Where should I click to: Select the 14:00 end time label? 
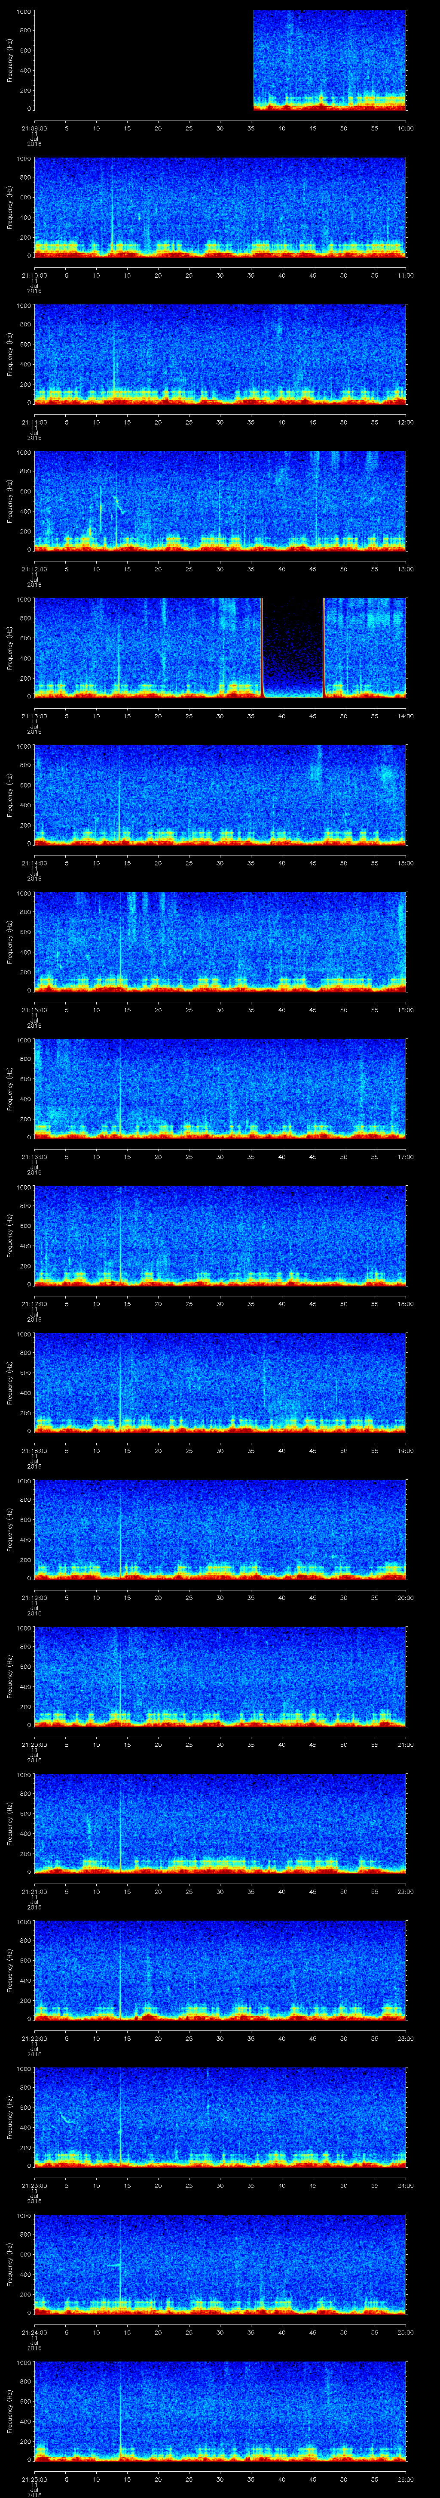coord(405,716)
